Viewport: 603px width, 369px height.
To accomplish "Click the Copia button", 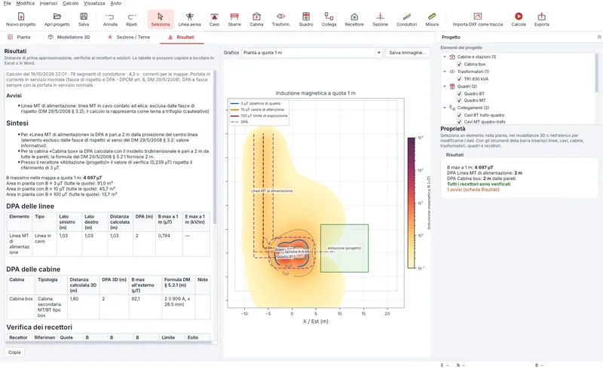I will 14,352.
